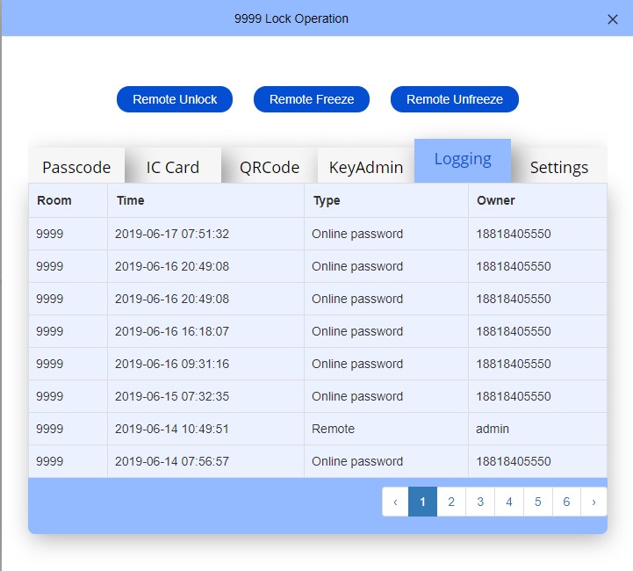Open page 3 of the log list

coord(480,502)
